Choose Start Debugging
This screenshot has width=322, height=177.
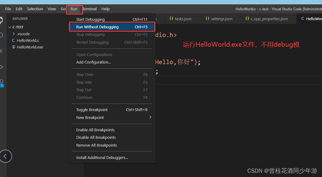tap(112, 19)
